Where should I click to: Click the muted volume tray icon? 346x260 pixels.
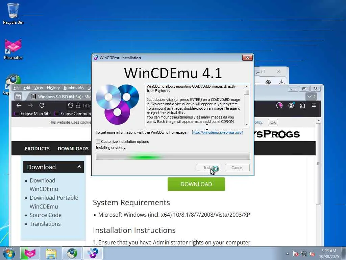pos(312,254)
